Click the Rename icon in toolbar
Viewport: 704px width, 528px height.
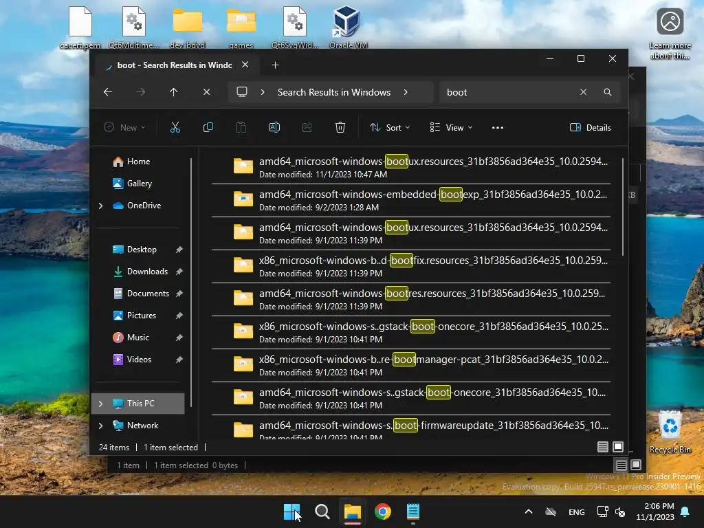point(274,127)
